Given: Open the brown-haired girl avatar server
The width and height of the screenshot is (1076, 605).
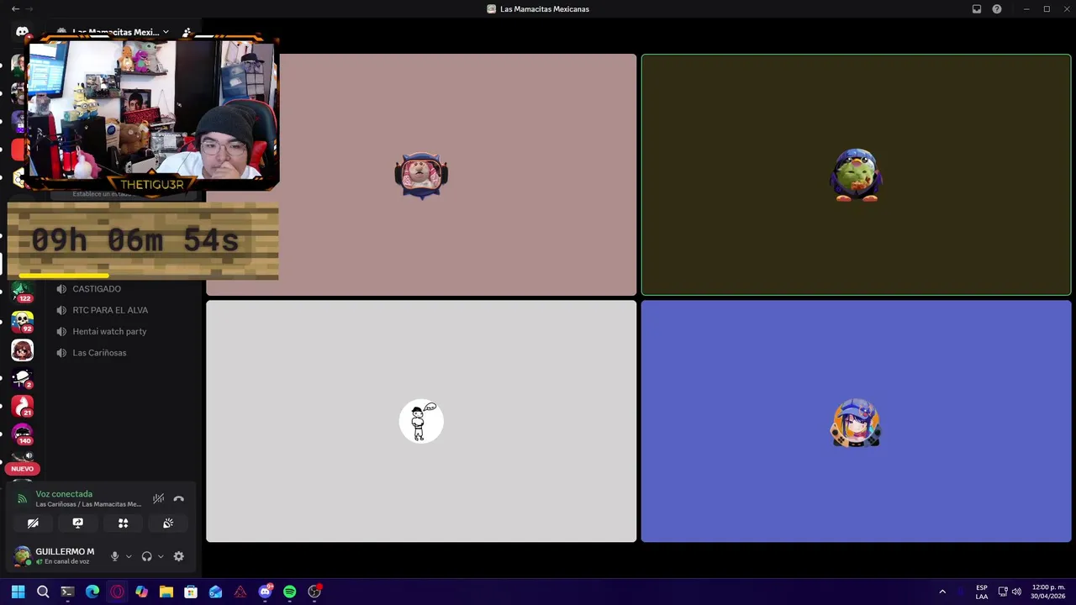Looking at the screenshot, I should pyautogui.click(x=22, y=350).
